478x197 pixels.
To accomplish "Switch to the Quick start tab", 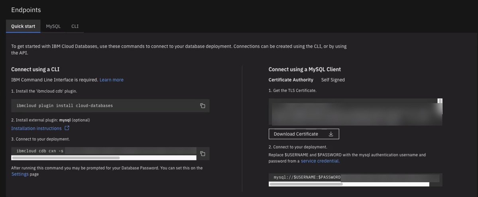I will [x=23, y=26].
